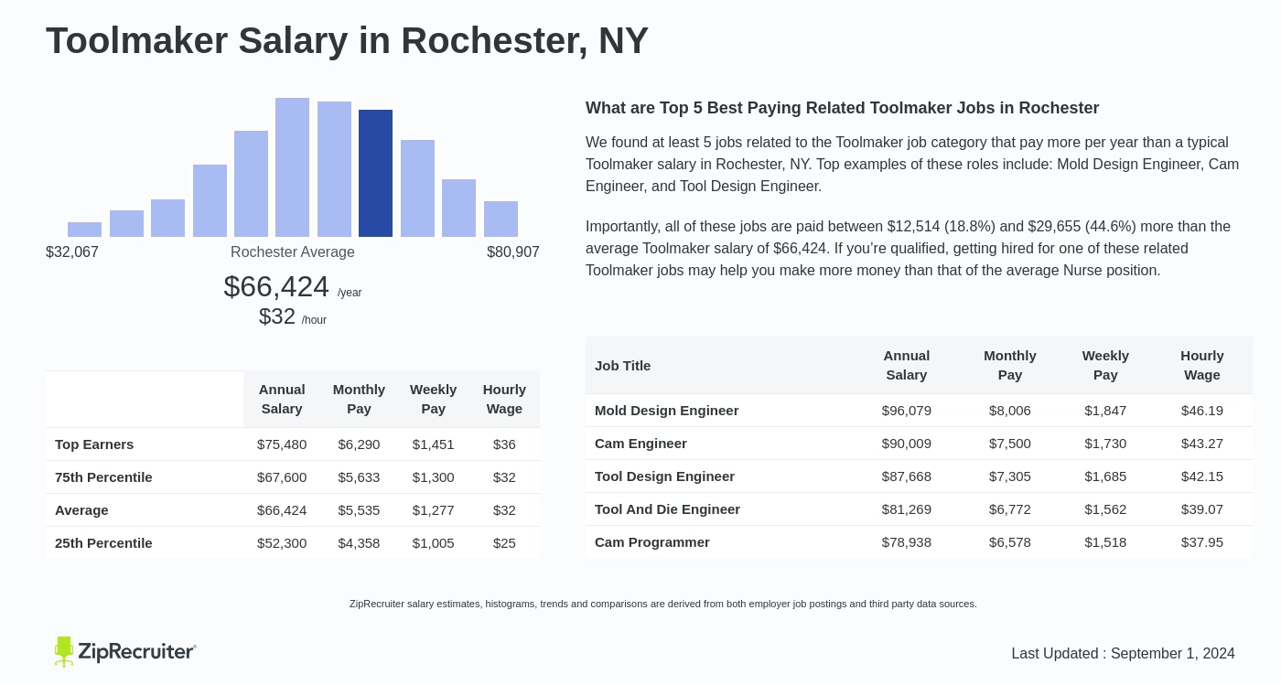The height and width of the screenshot is (685, 1281).
Task: Click 25th Percentile monthly pay $4,358
Action: coord(359,543)
